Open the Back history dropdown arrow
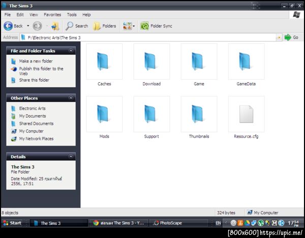305x238 pixels. point(28,26)
